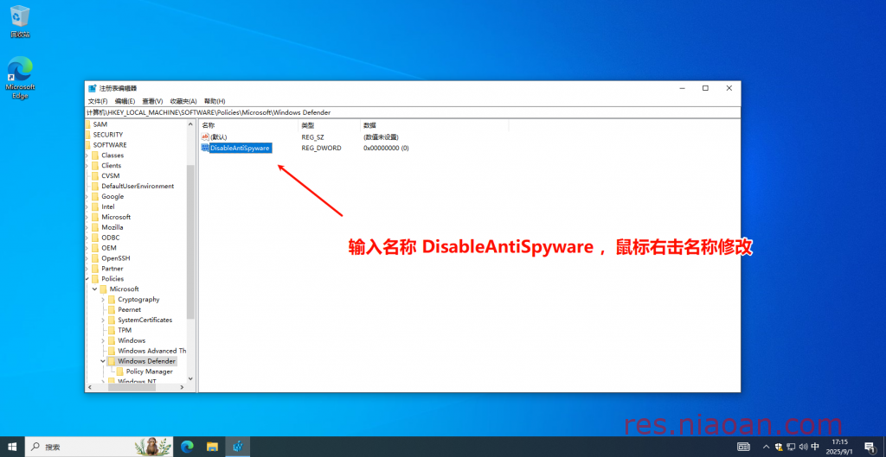
Task: Click the (数值未设置) data cell
Action: point(381,137)
